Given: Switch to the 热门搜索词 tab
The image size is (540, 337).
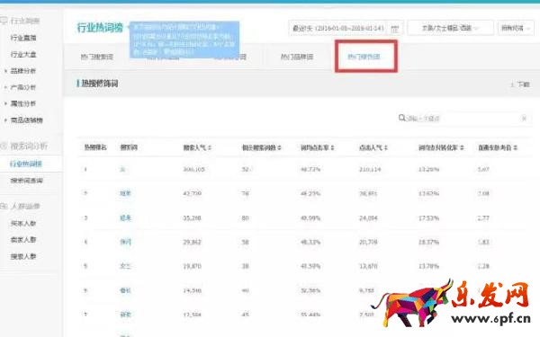Looking at the screenshot, I should click(x=97, y=57).
